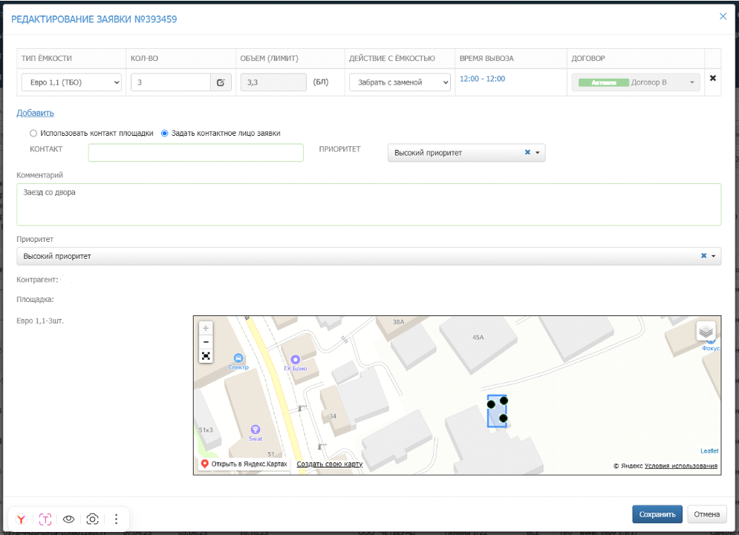The image size is (739, 535).
Task: Click the text recognition icon in bottom toolbar
Action: click(x=45, y=519)
